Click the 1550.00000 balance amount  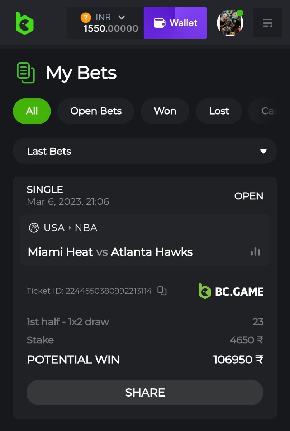click(111, 29)
